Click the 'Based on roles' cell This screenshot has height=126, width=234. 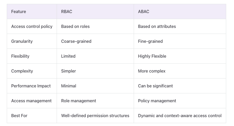pyautogui.click(x=75, y=26)
